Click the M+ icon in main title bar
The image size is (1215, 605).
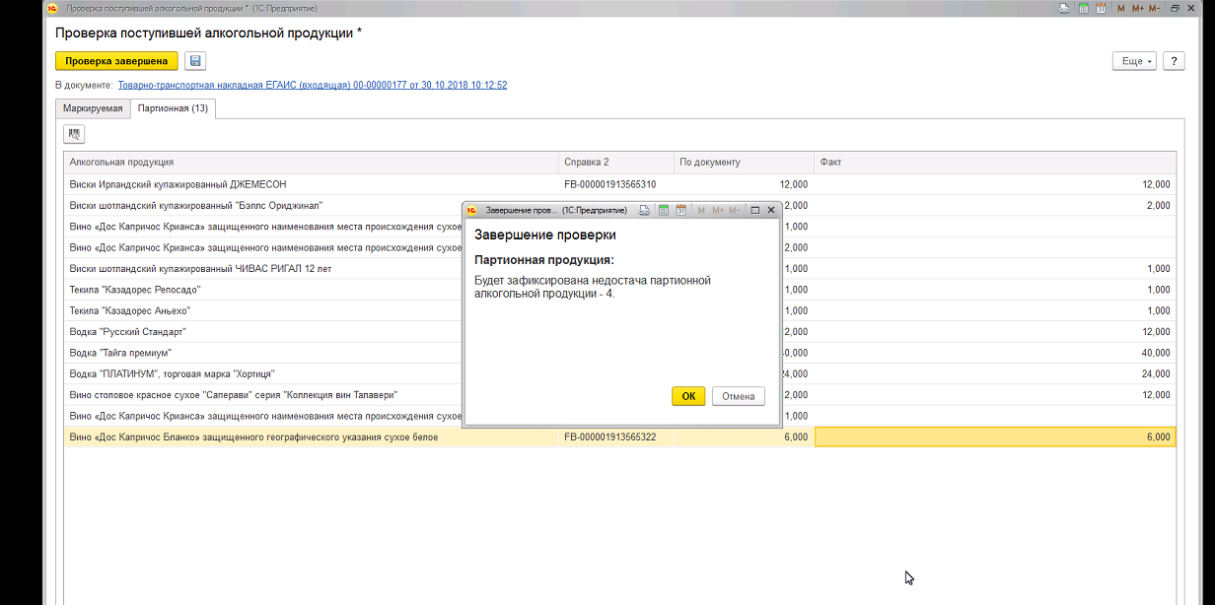tap(1137, 8)
